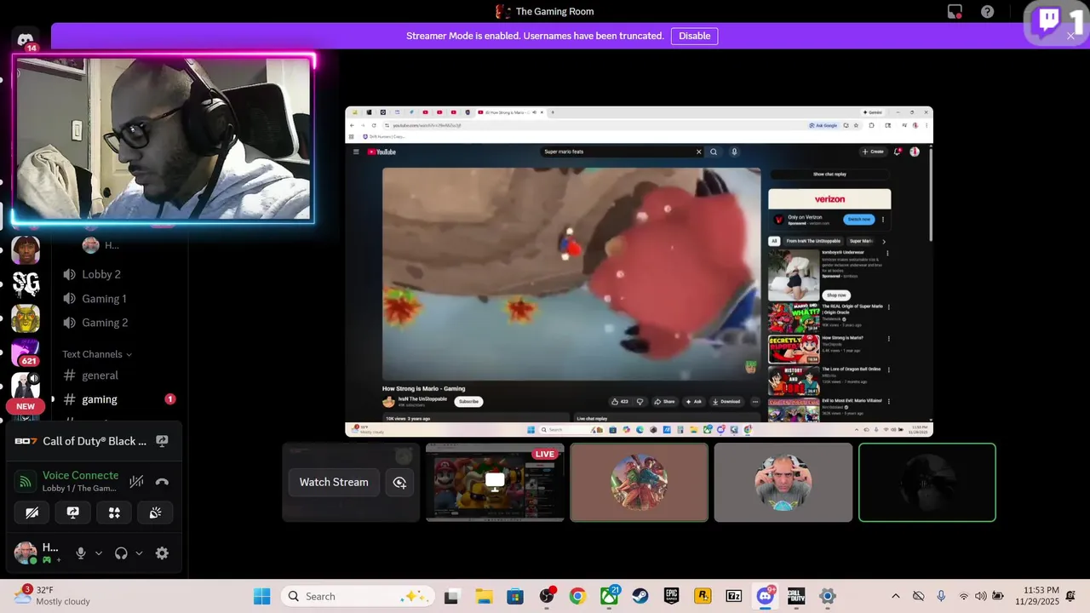Click Voice Connected status text
This screenshot has height=613, width=1090.
pos(80,475)
